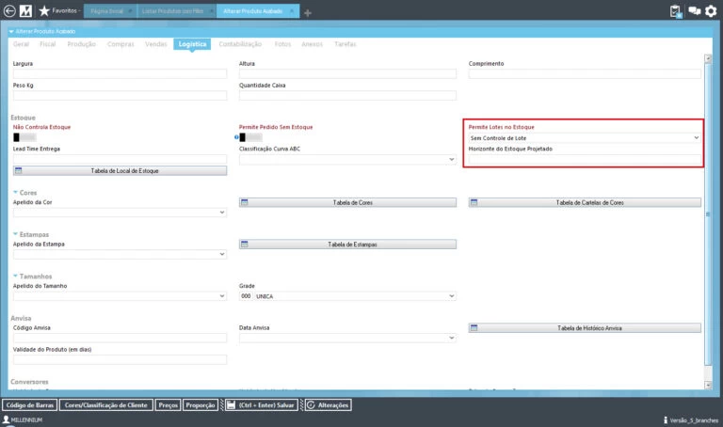This screenshot has width=723, height=427.
Task: Open the clipboard tasks icon
Action: point(676,11)
